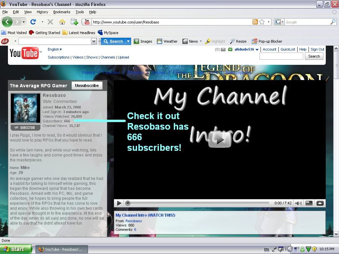This screenshot has width=339, height=254.
Task: Open a new tab with the plus icon
Action: 74,22
